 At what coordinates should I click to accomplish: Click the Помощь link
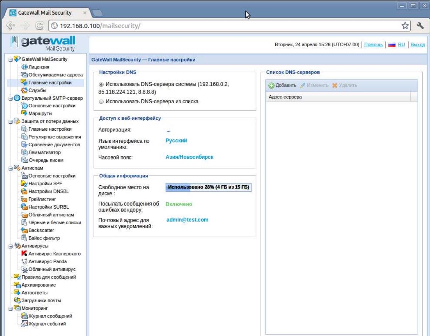[373, 45]
